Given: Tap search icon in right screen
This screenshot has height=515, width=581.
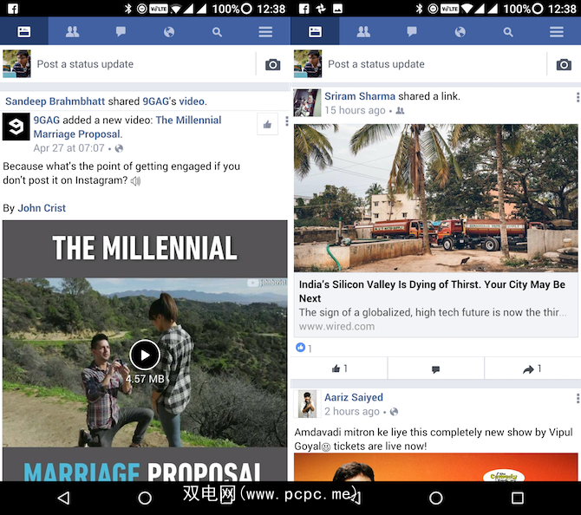Looking at the screenshot, I should (x=508, y=32).
